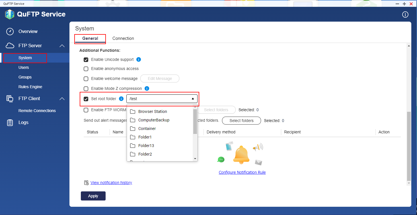Open Overview in sidebar
This screenshot has height=215, width=417.
28,32
